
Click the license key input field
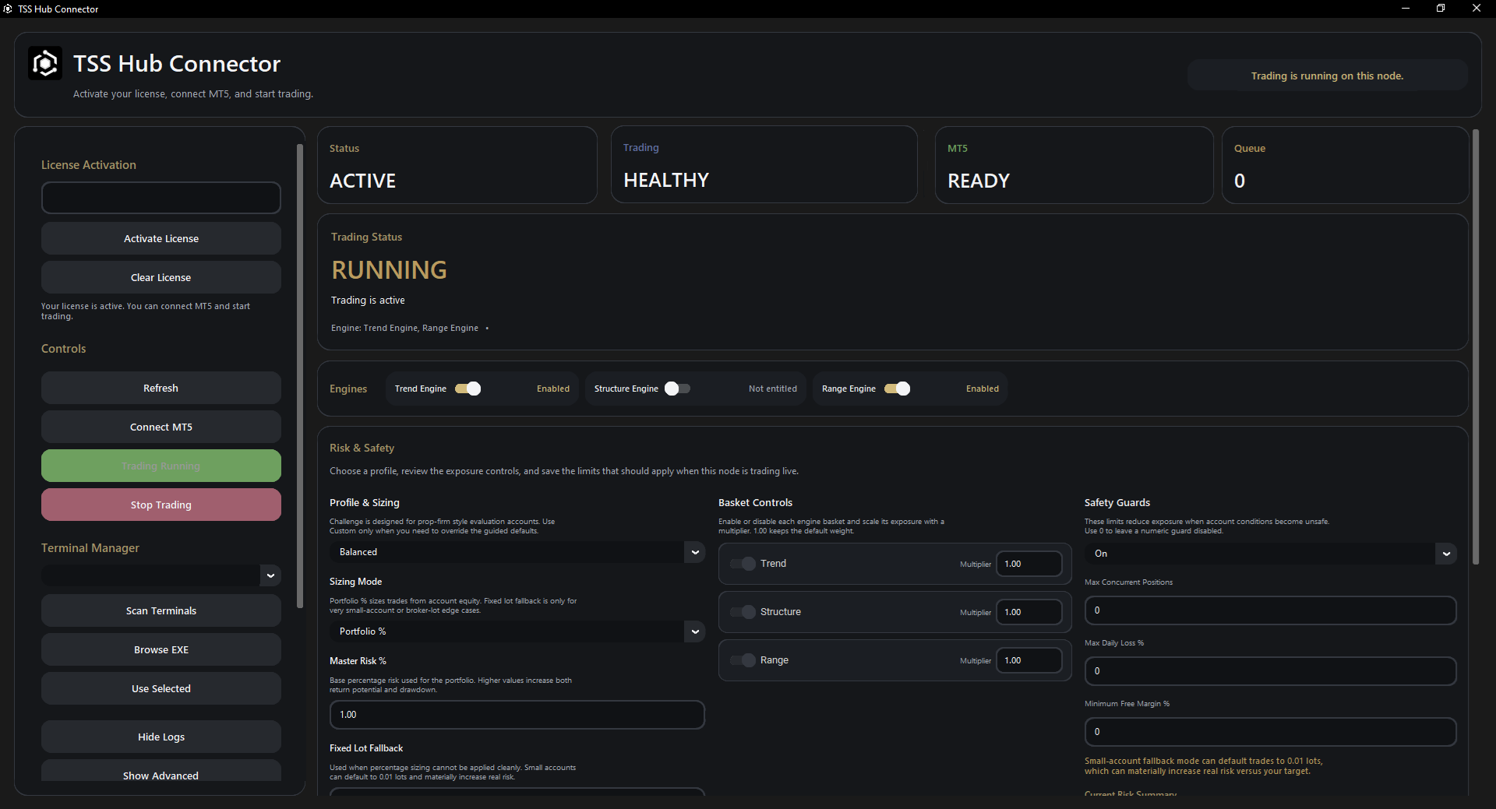coord(161,198)
